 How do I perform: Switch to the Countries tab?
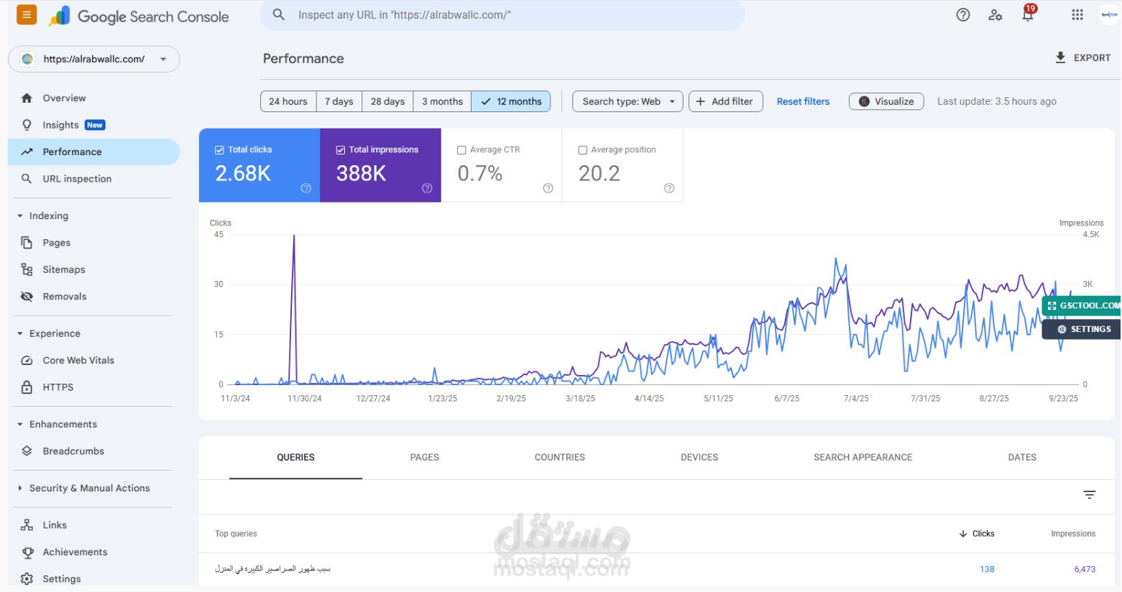pyautogui.click(x=559, y=457)
